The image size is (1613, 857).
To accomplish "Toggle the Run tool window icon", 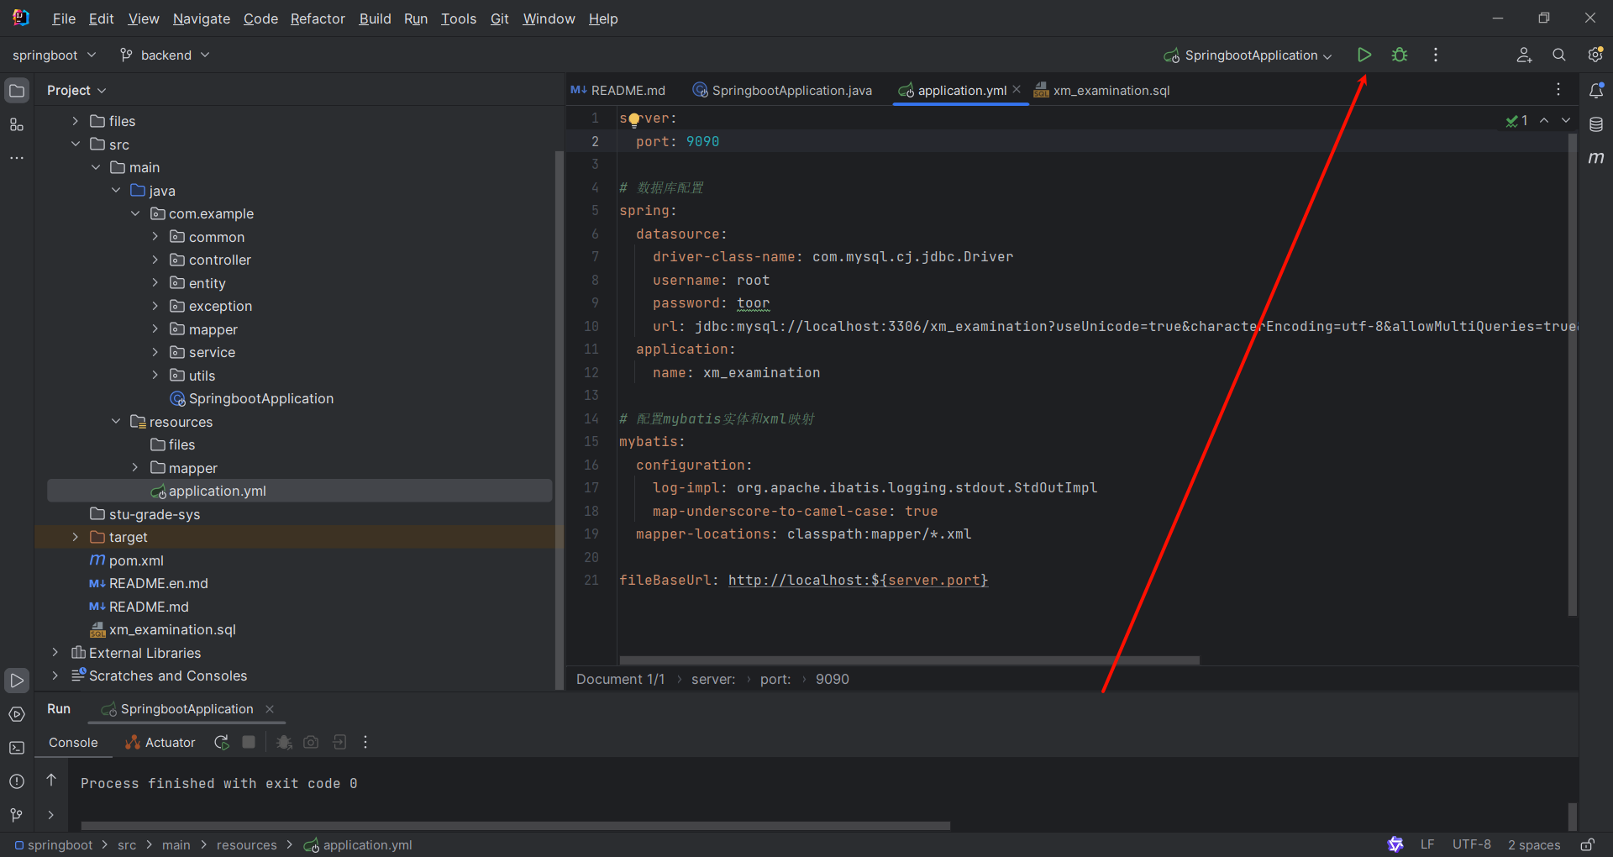I will coord(17,680).
